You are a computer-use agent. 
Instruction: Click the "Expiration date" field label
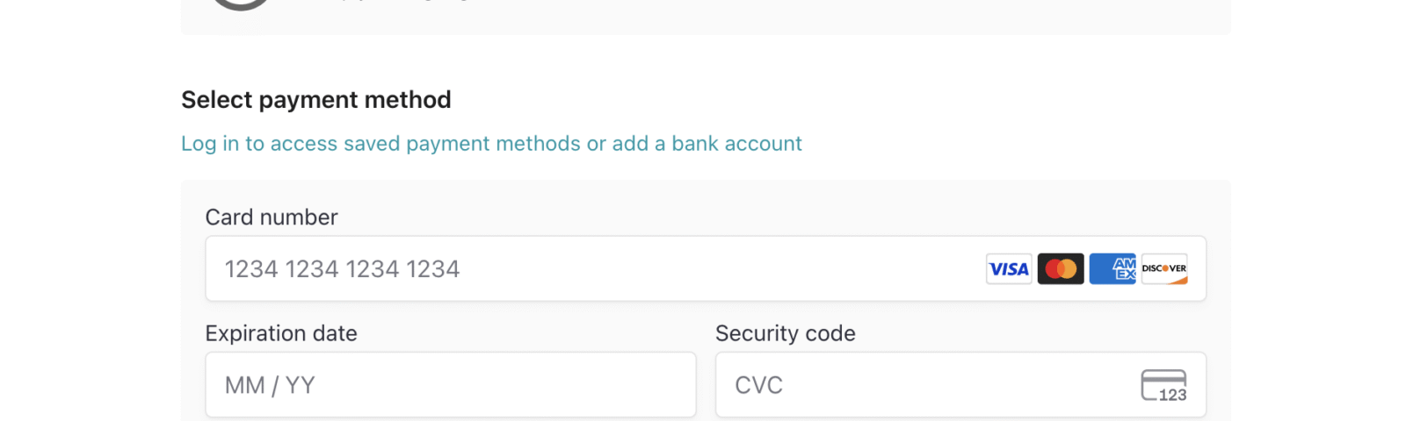click(x=281, y=333)
